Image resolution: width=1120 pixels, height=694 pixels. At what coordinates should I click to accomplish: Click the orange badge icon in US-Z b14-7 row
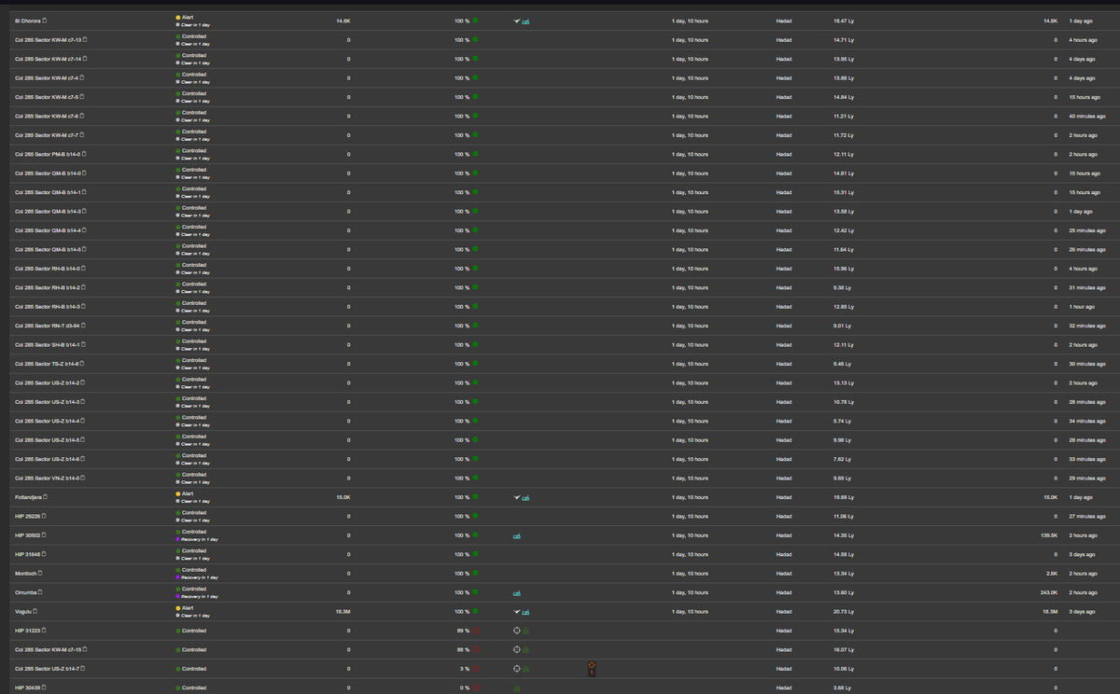[592, 668]
